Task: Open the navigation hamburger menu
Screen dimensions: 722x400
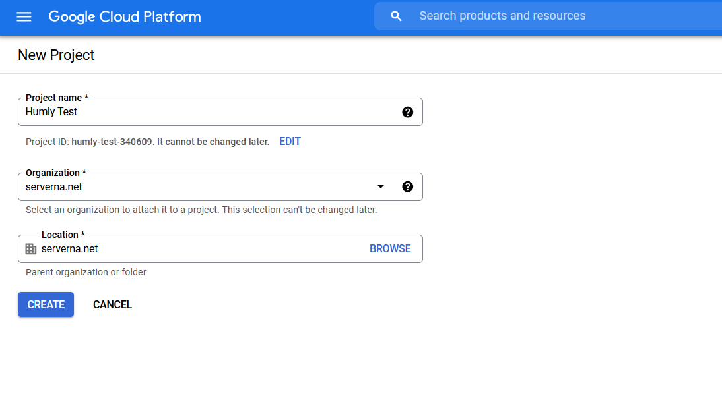Action: [x=24, y=17]
